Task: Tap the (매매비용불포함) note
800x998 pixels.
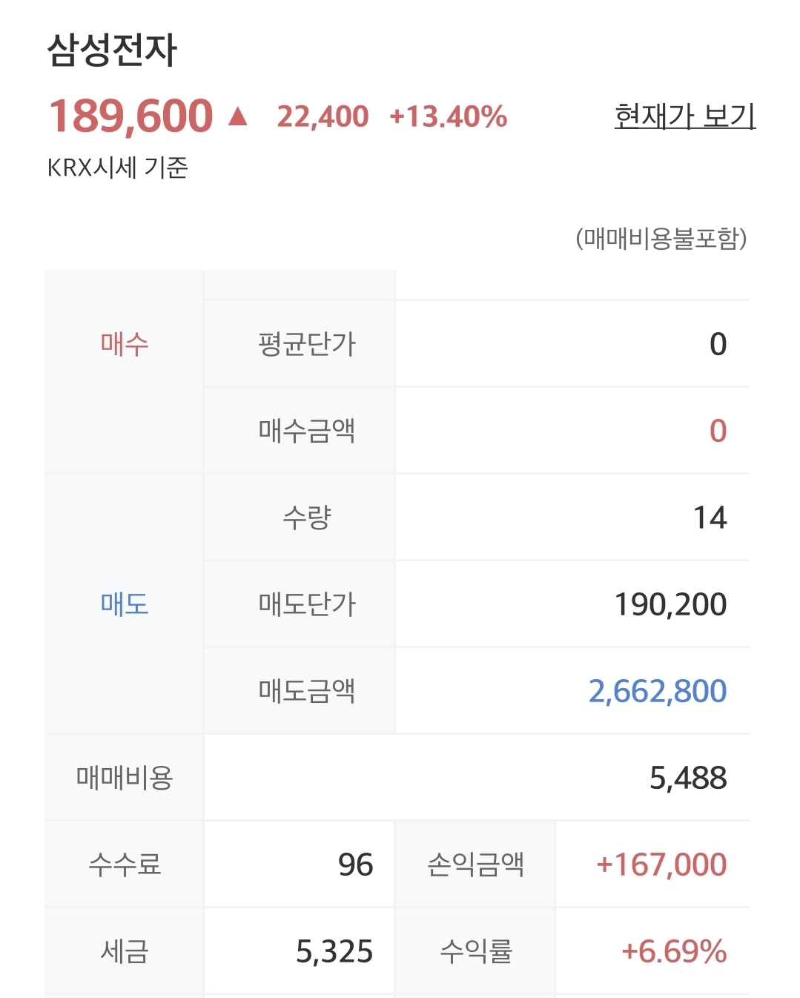Action: (661, 238)
